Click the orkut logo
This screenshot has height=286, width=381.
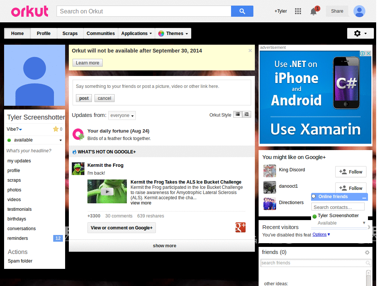click(x=30, y=11)
